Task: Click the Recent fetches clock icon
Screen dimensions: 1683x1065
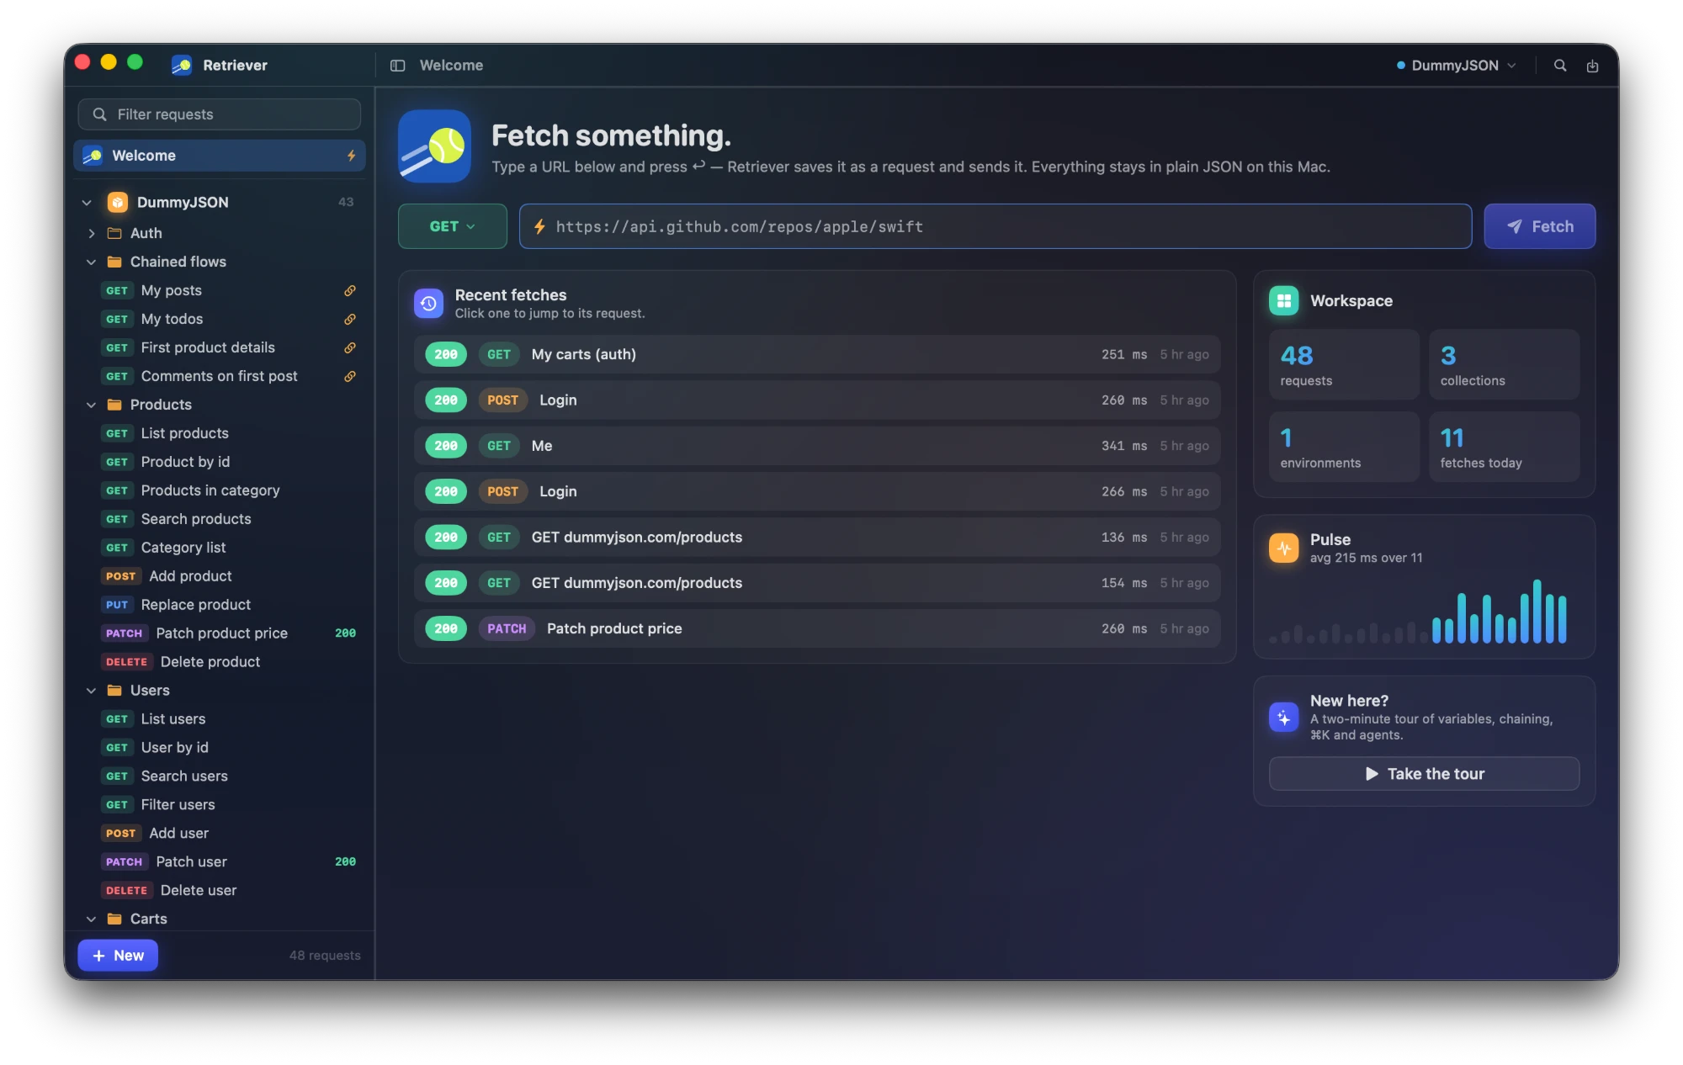Action: pos(428,304)
